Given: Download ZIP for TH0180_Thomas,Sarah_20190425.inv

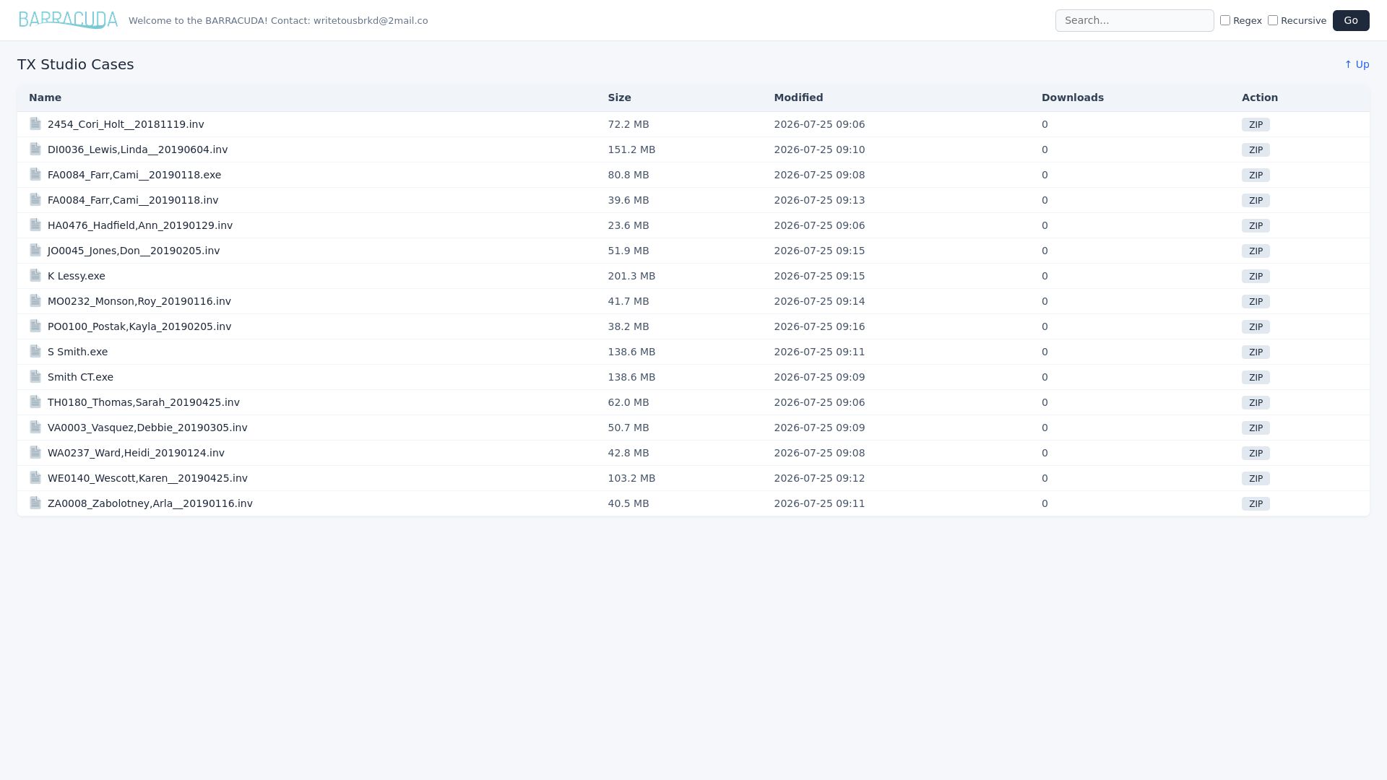Looking at the screenshot, I should tap(1256, 402).
